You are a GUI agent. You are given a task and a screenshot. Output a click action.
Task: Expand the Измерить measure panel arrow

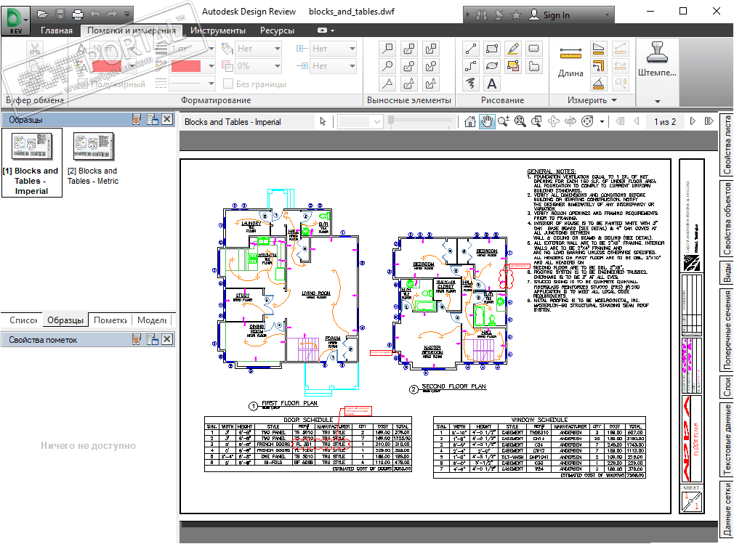[614, 100]
